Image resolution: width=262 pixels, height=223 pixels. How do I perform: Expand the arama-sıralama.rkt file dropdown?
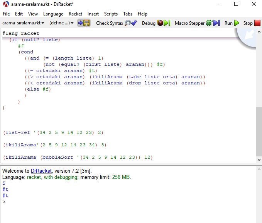point(24,23)
